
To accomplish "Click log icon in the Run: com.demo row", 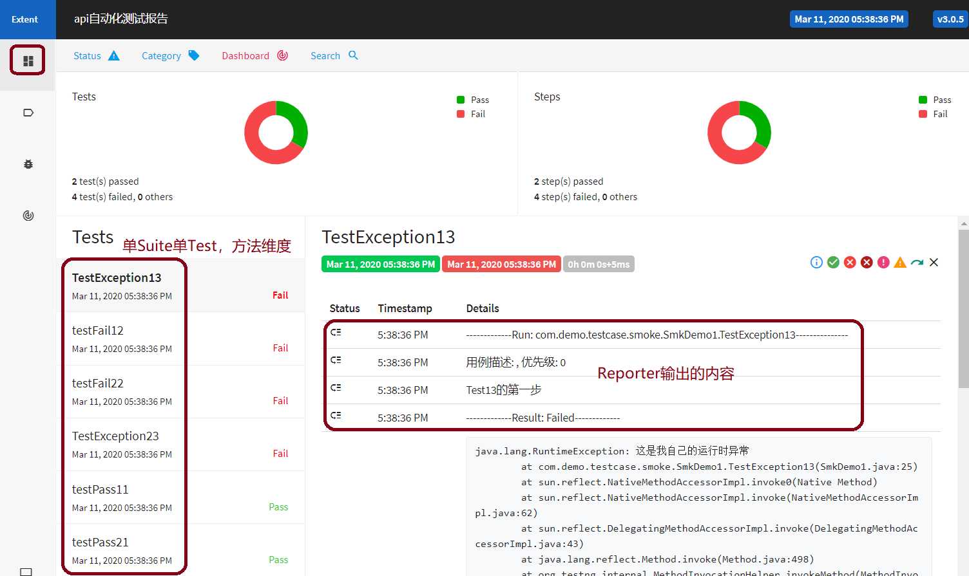I will [x=336, y=332].
